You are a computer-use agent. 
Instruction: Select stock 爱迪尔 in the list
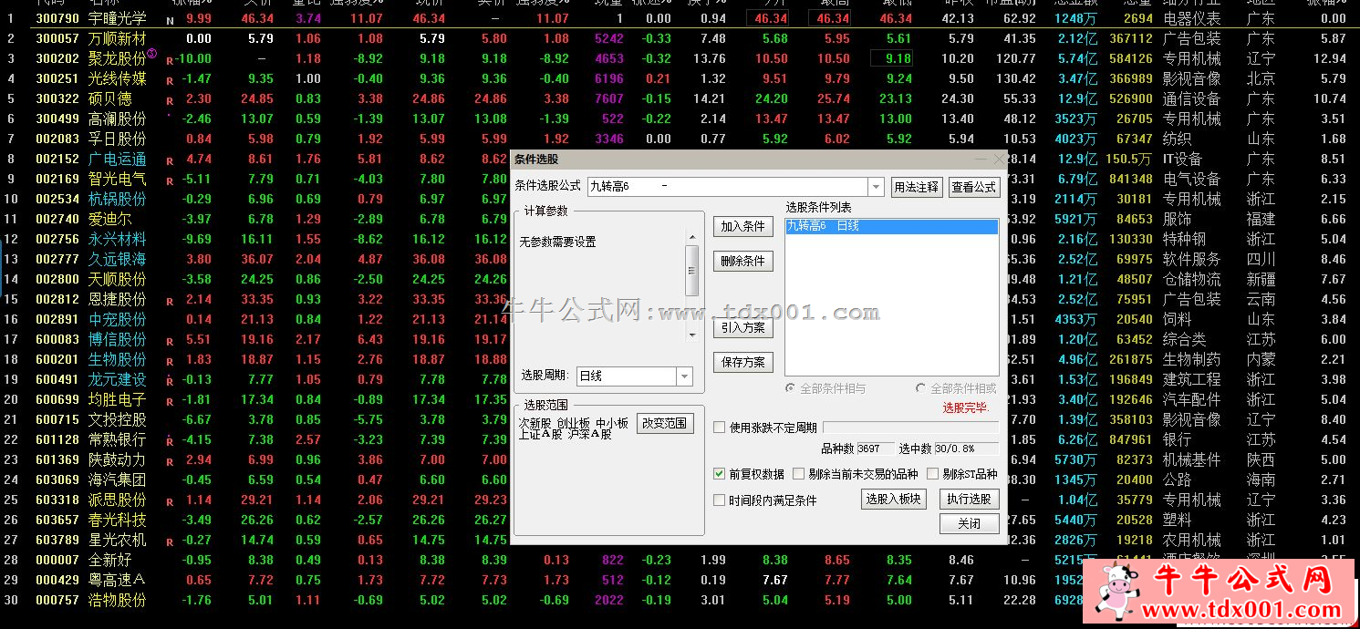(x=109, y=219)
